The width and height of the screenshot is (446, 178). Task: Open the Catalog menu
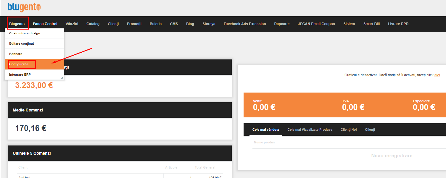[93, 24]
